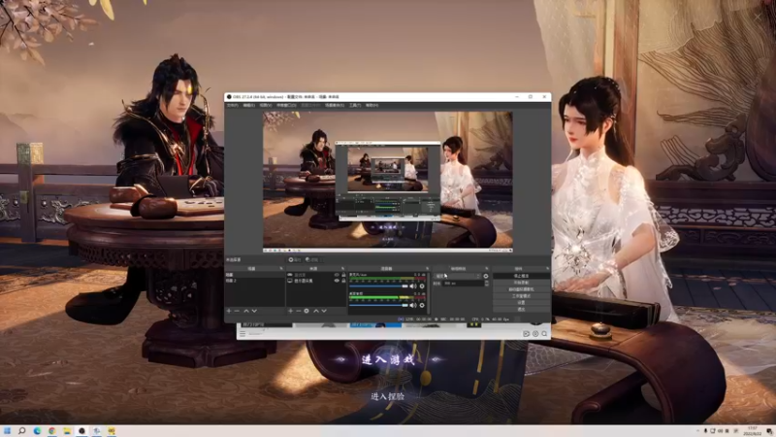Open the Edit menu in OBS
The height and width of the screenshot is (437, 776).
point(249,105)
